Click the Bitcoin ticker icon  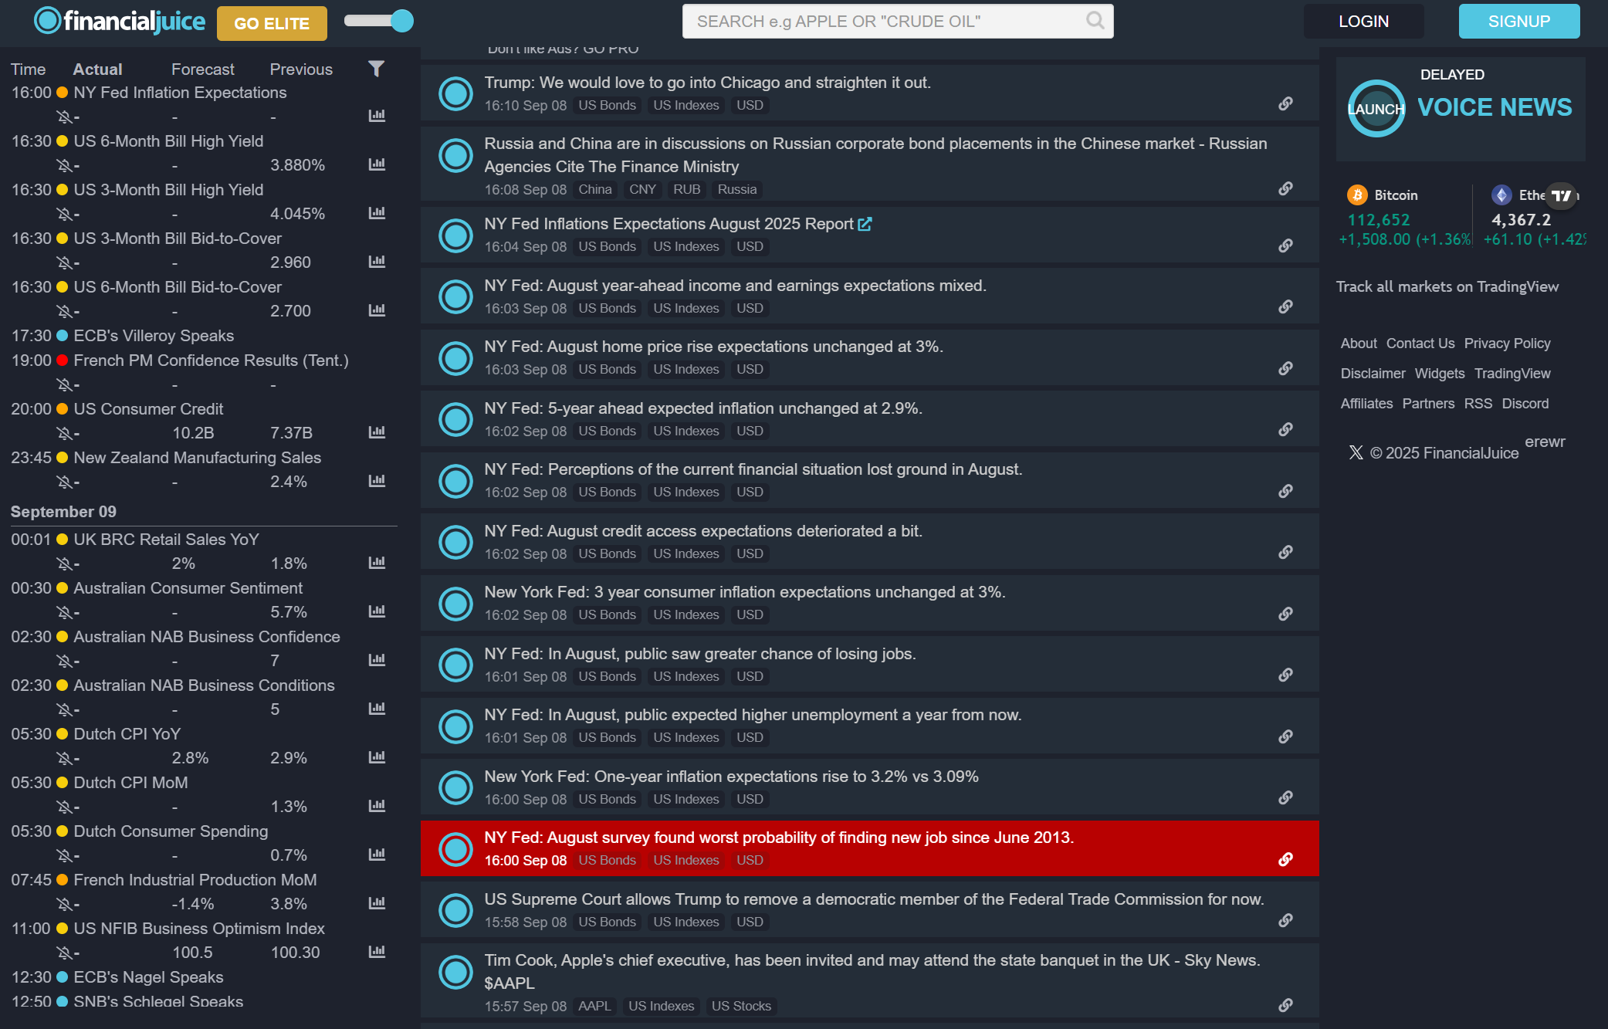(1357, 195)
